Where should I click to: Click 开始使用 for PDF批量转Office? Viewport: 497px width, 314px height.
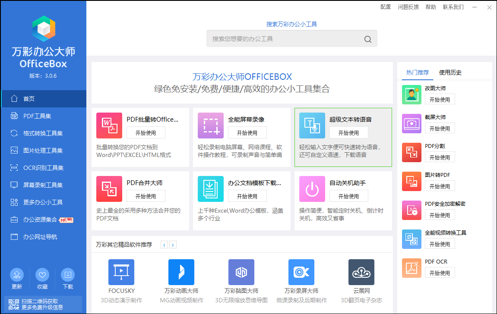pos(146,133)
